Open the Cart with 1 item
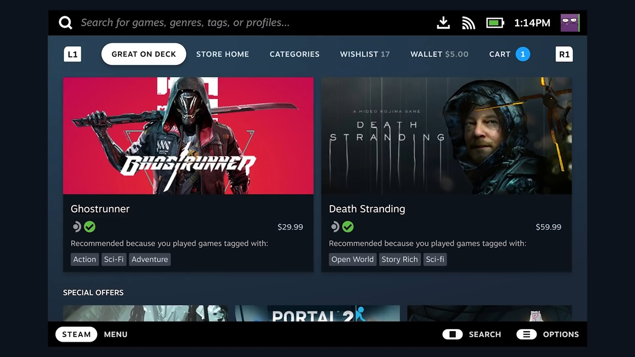635x357 pixels. click(x=509, y=54)
